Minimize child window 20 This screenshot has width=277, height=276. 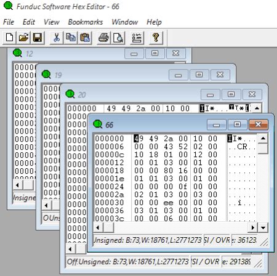point(211,94)
